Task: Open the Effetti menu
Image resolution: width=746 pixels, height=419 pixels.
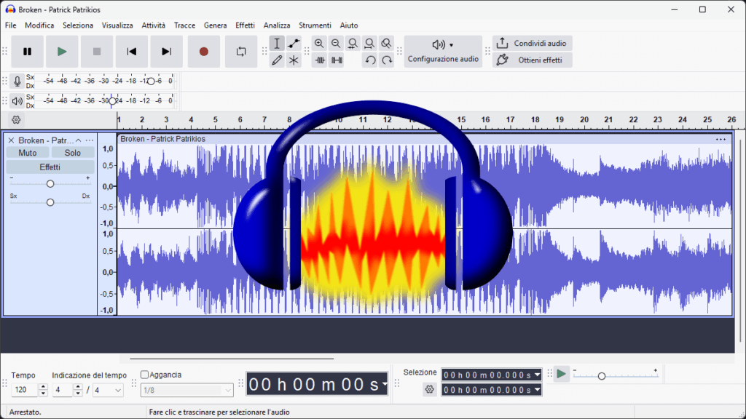Action: (245, 25)
